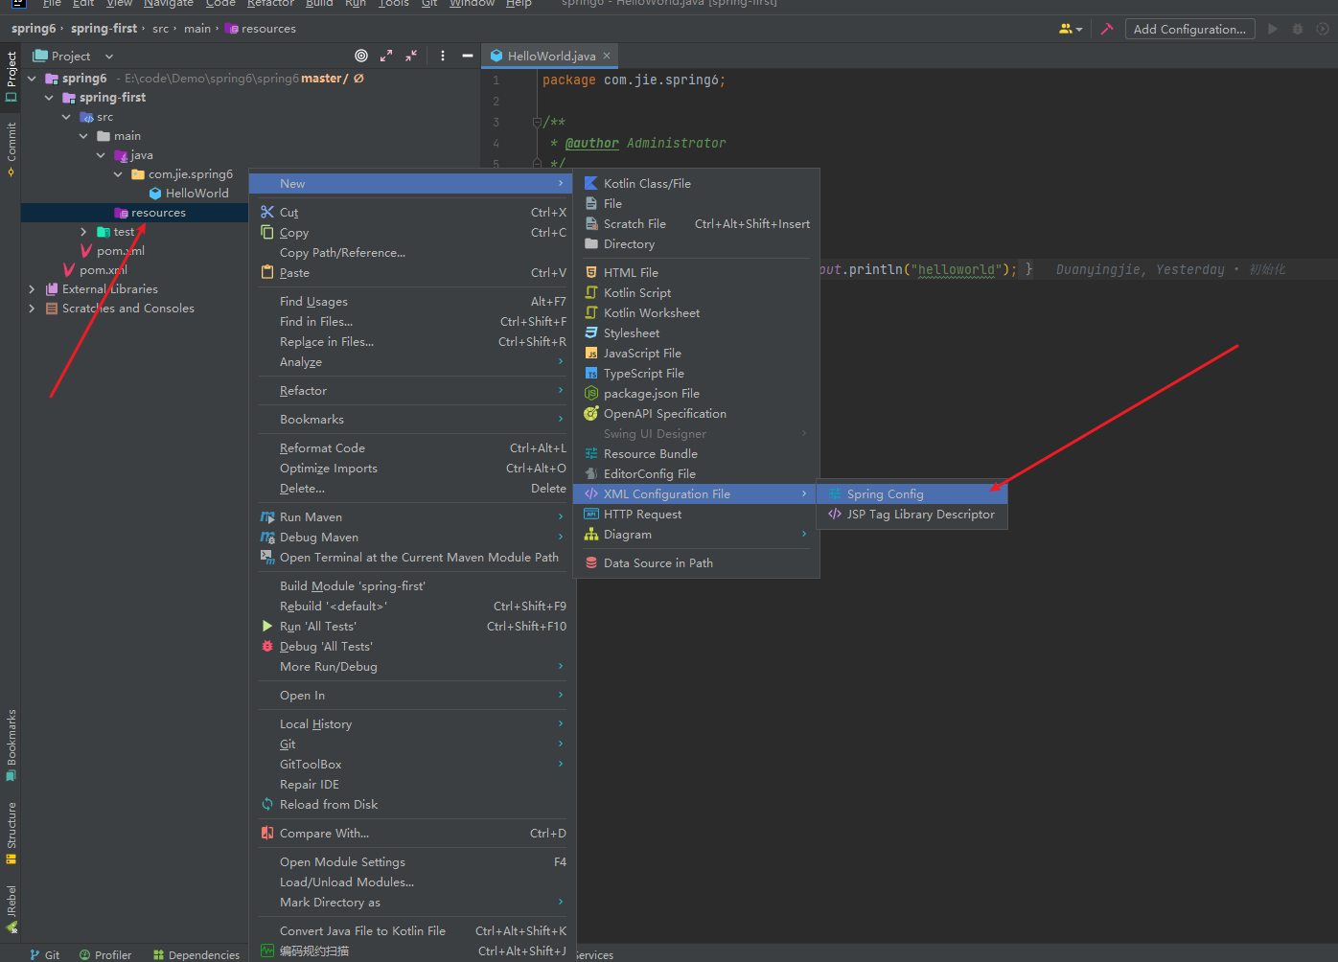This screenshot has height=962, width=1338.
Task: Open the Commit tool window sidebar
Action: [x=11, y=149]
